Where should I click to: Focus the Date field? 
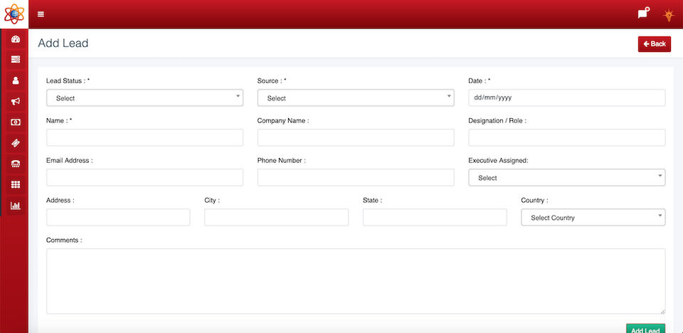(x=567, y=97)
